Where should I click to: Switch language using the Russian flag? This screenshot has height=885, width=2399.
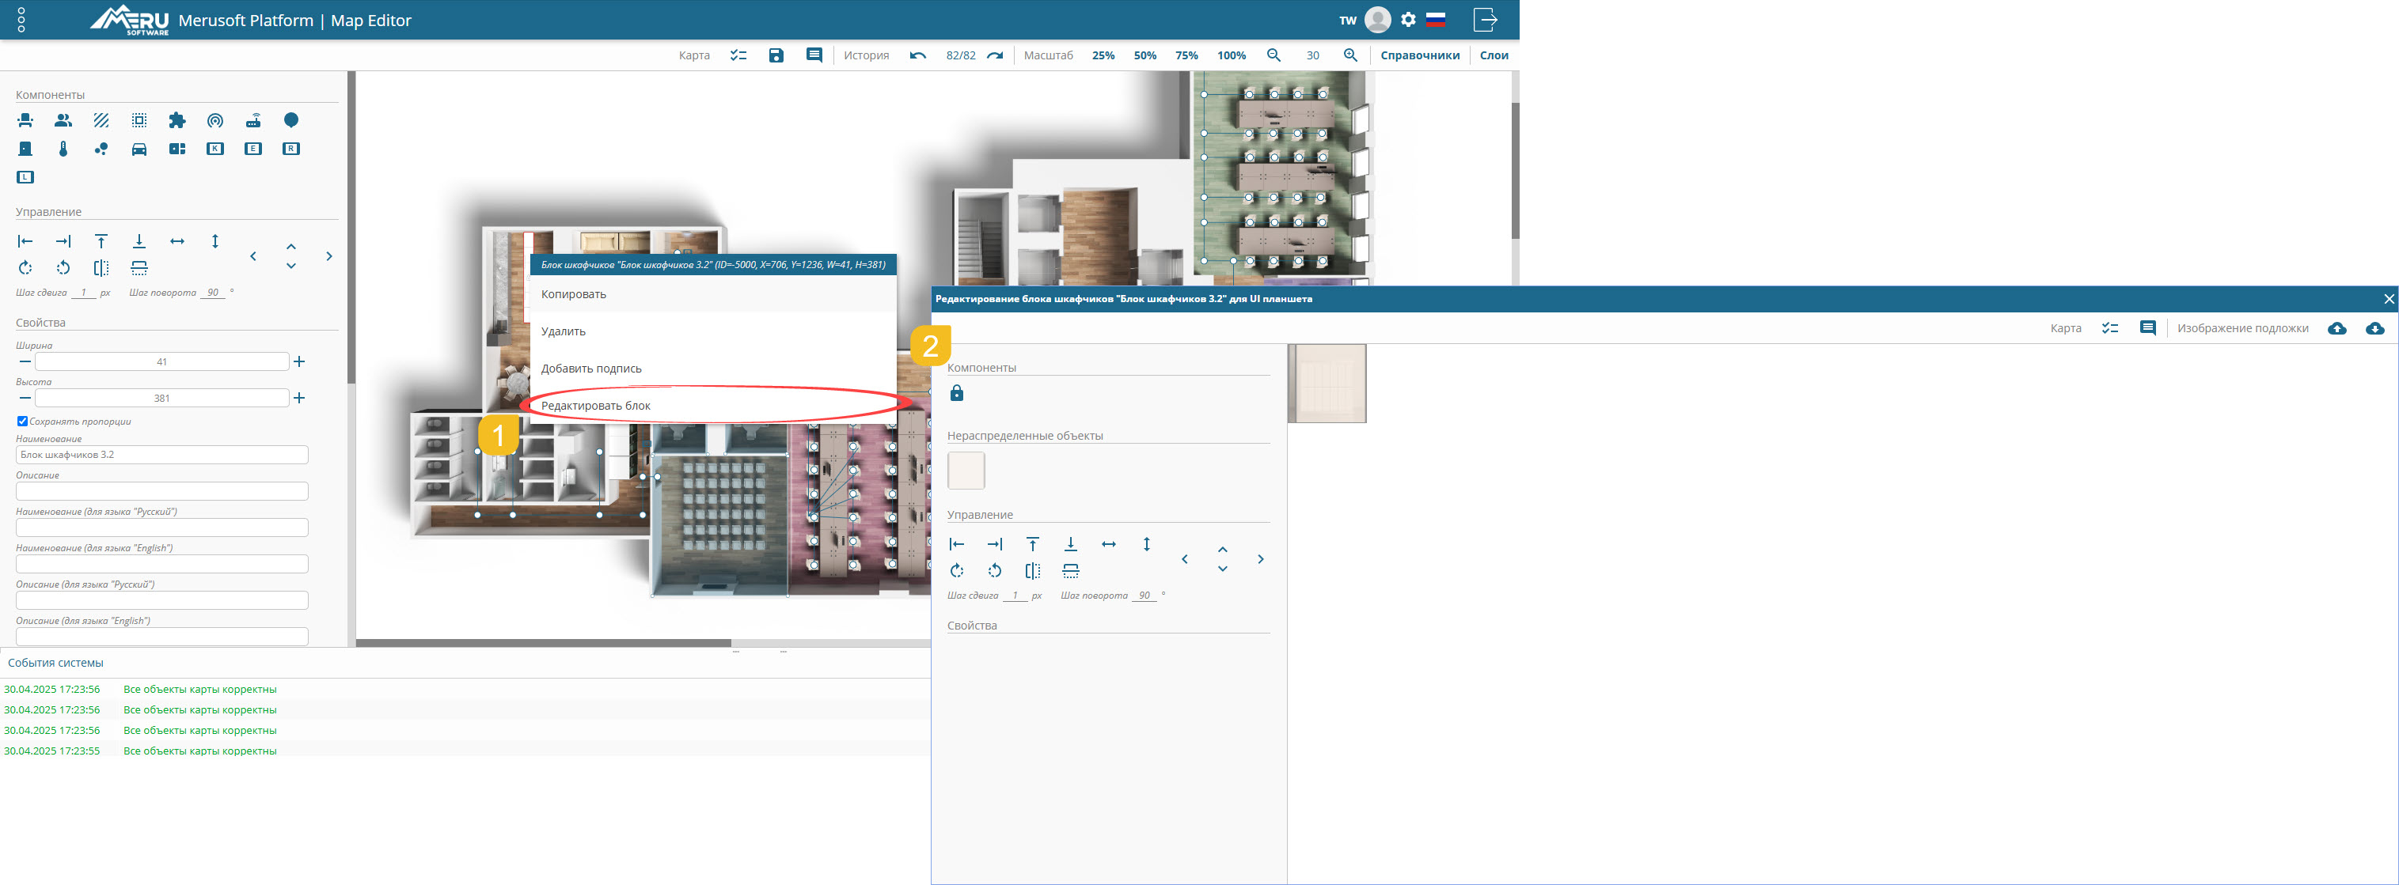coord(1435,20)
